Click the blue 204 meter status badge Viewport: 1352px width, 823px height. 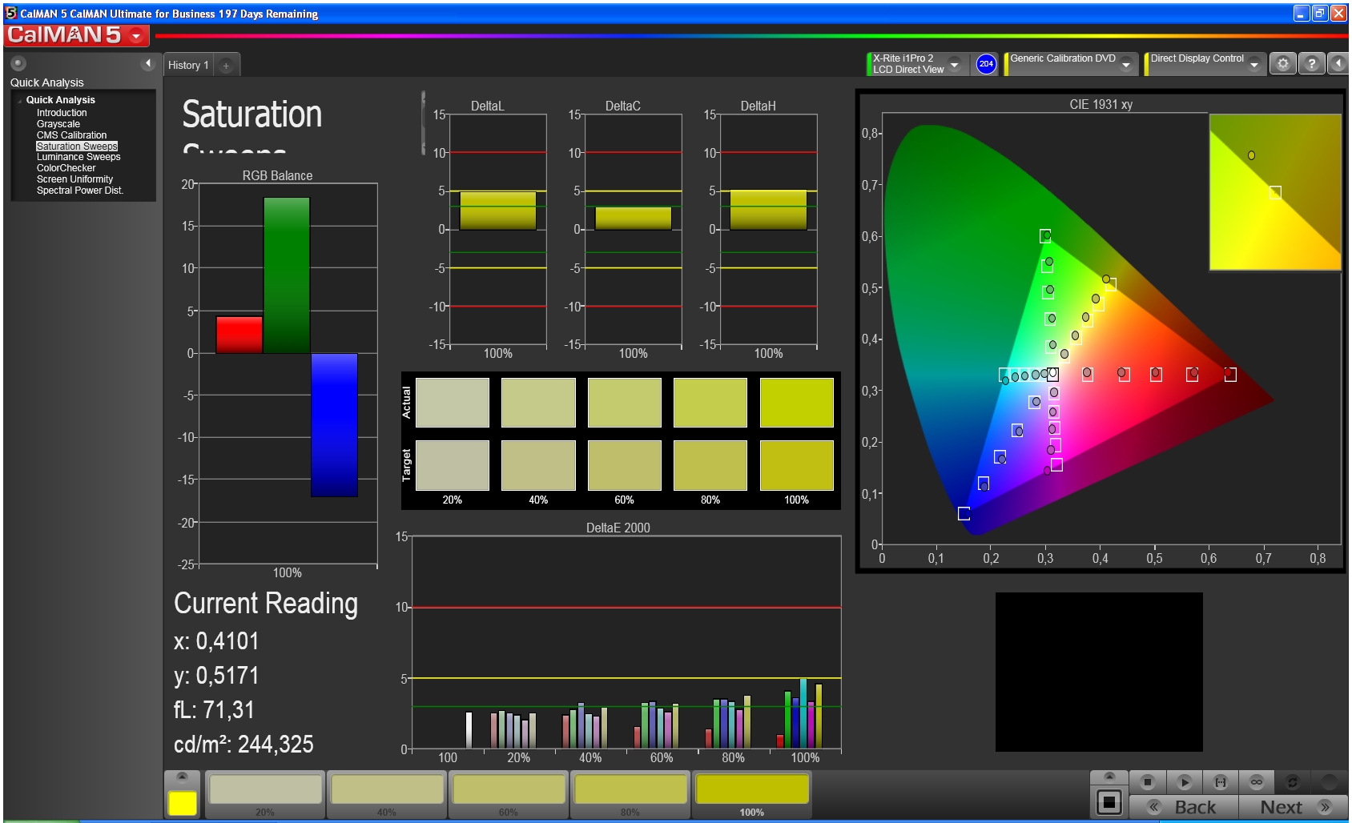(x=986, y=64)
